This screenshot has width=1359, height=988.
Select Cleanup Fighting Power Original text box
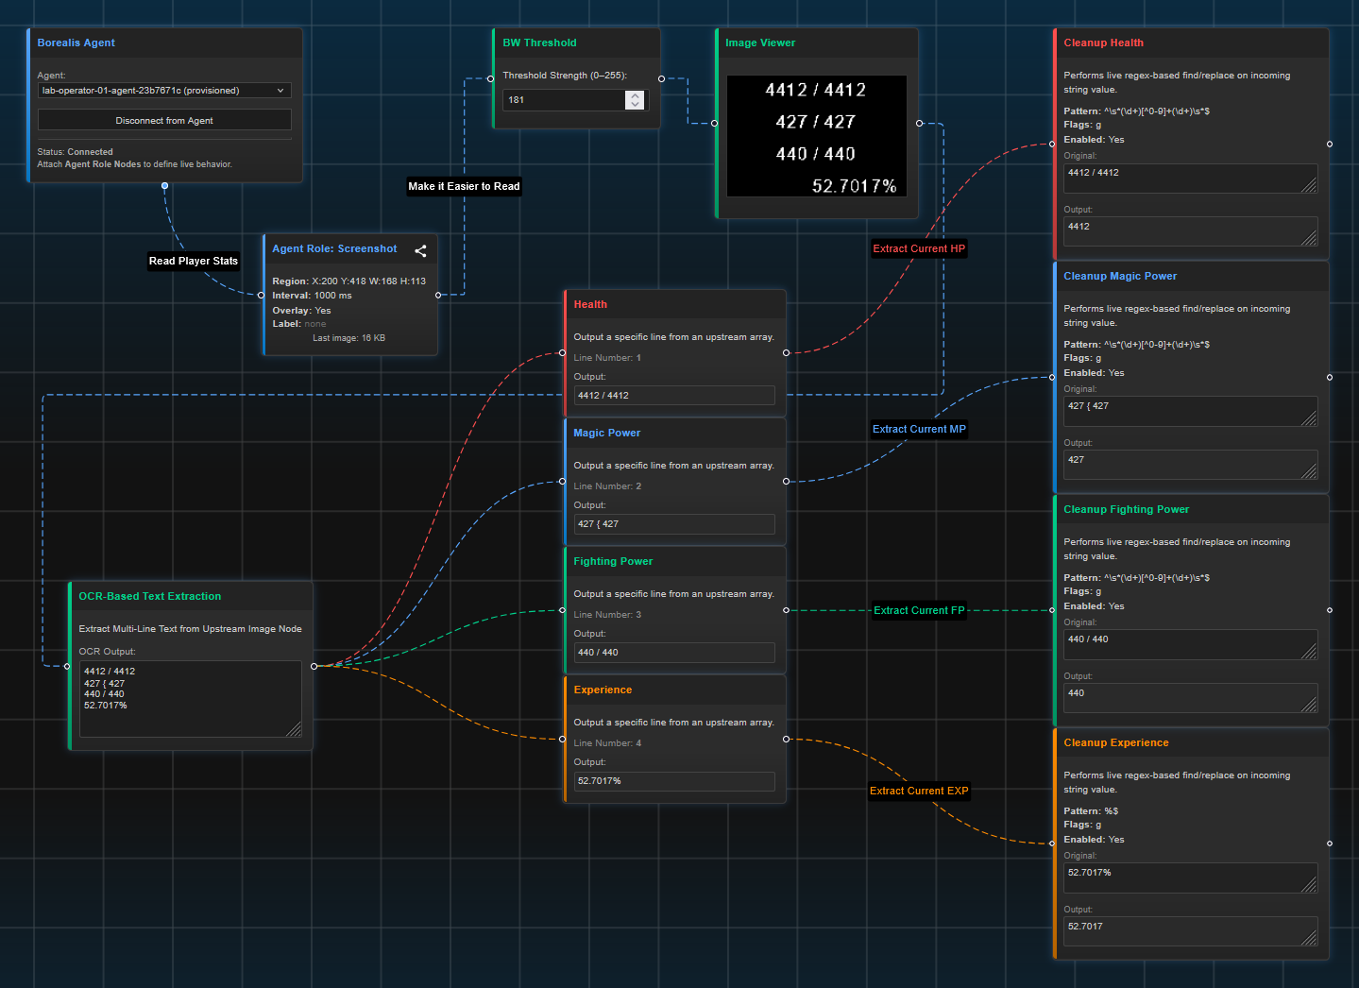[1191, 645]
